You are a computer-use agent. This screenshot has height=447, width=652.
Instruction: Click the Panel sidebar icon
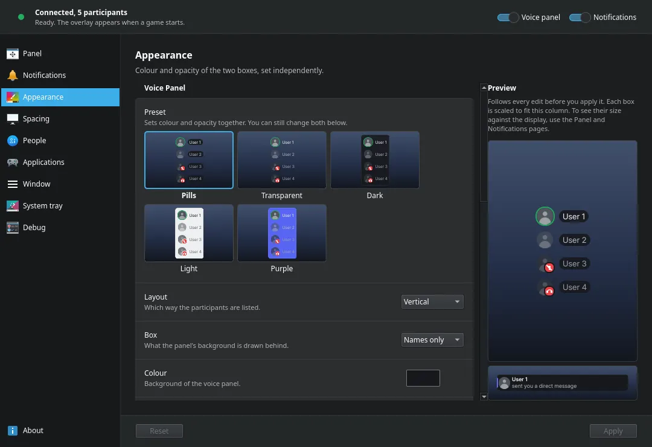[13, 54]
